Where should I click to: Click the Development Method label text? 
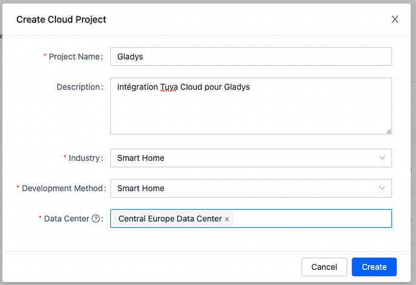pos(63,188)
